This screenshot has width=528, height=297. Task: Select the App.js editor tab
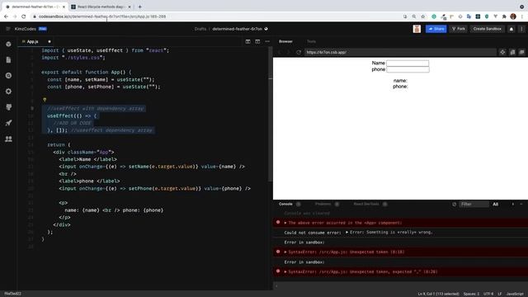click(33, 42)
